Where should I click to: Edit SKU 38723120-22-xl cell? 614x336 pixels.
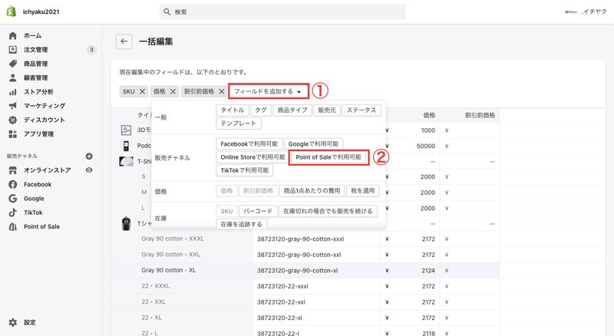[316, 318]
